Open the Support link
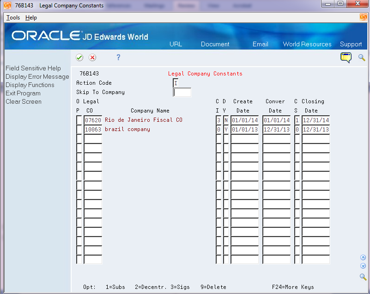The height and width of the screenshot is (294, 370). tap(351, 44)
